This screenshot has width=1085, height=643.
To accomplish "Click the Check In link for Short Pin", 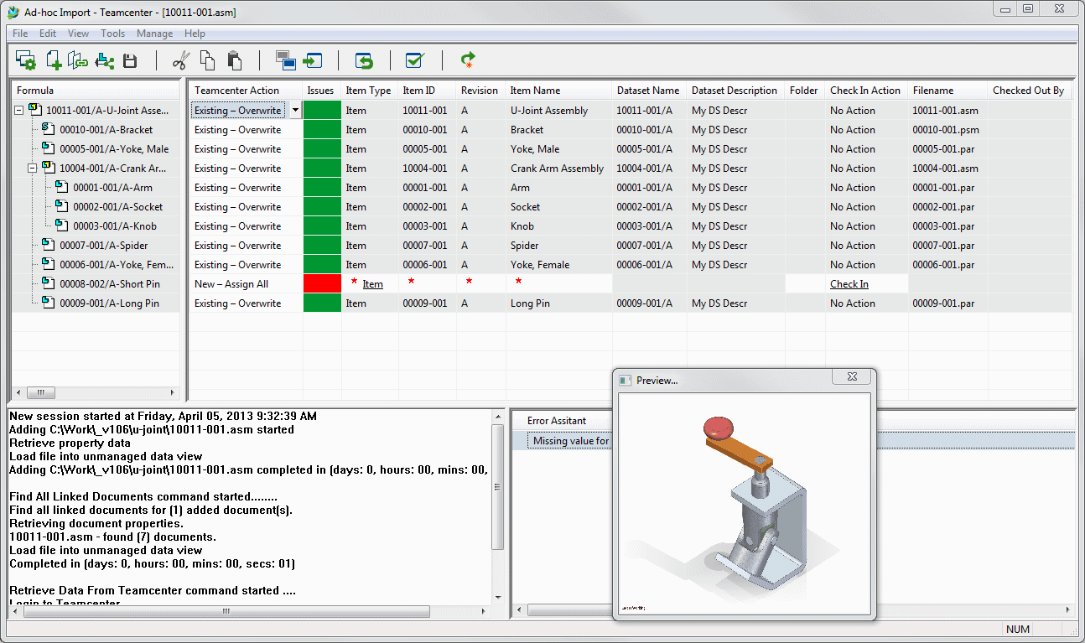I will [x=849, y=284].
